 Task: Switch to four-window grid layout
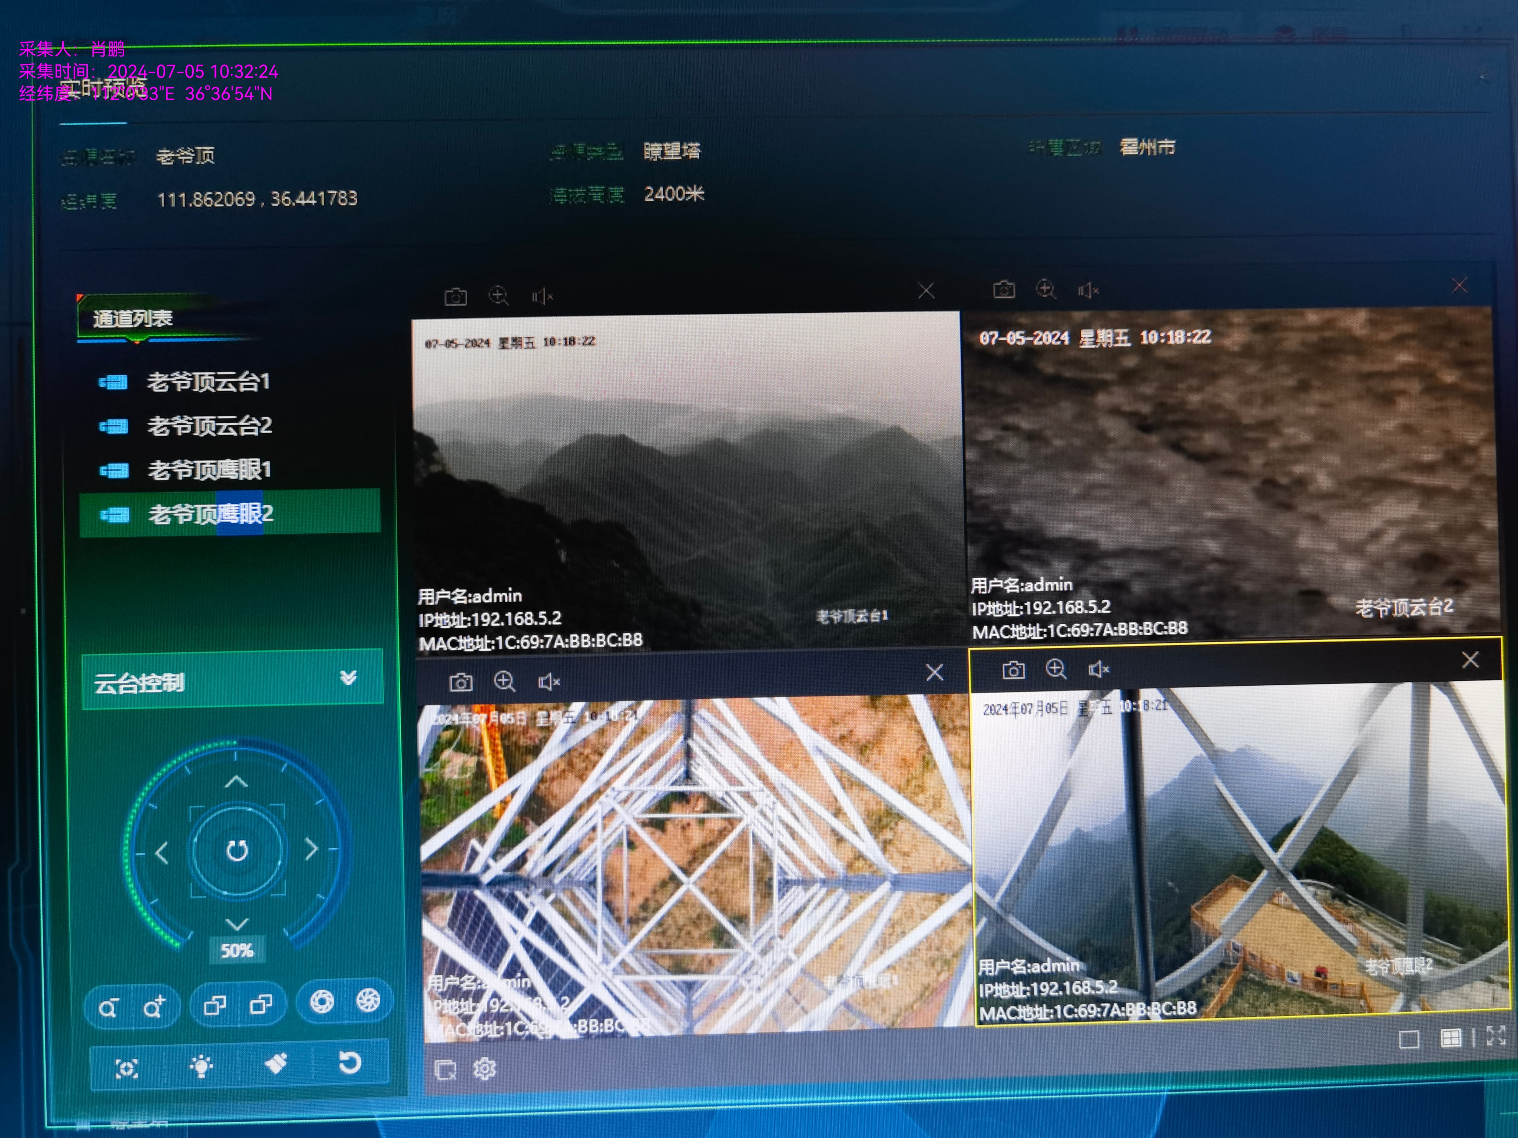point(1451,1038)
